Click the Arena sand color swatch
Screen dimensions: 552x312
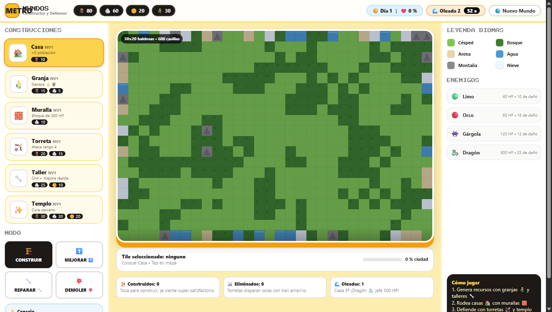click(x=451, y=54)
